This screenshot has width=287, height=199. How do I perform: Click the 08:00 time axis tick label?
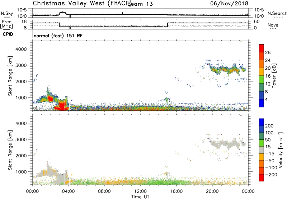click(104, 191)
